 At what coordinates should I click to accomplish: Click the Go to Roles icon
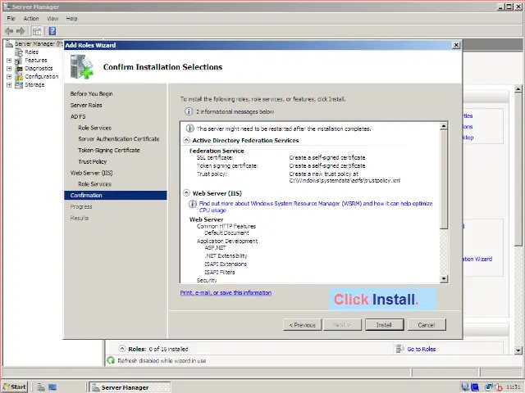[x=399, y=349]
